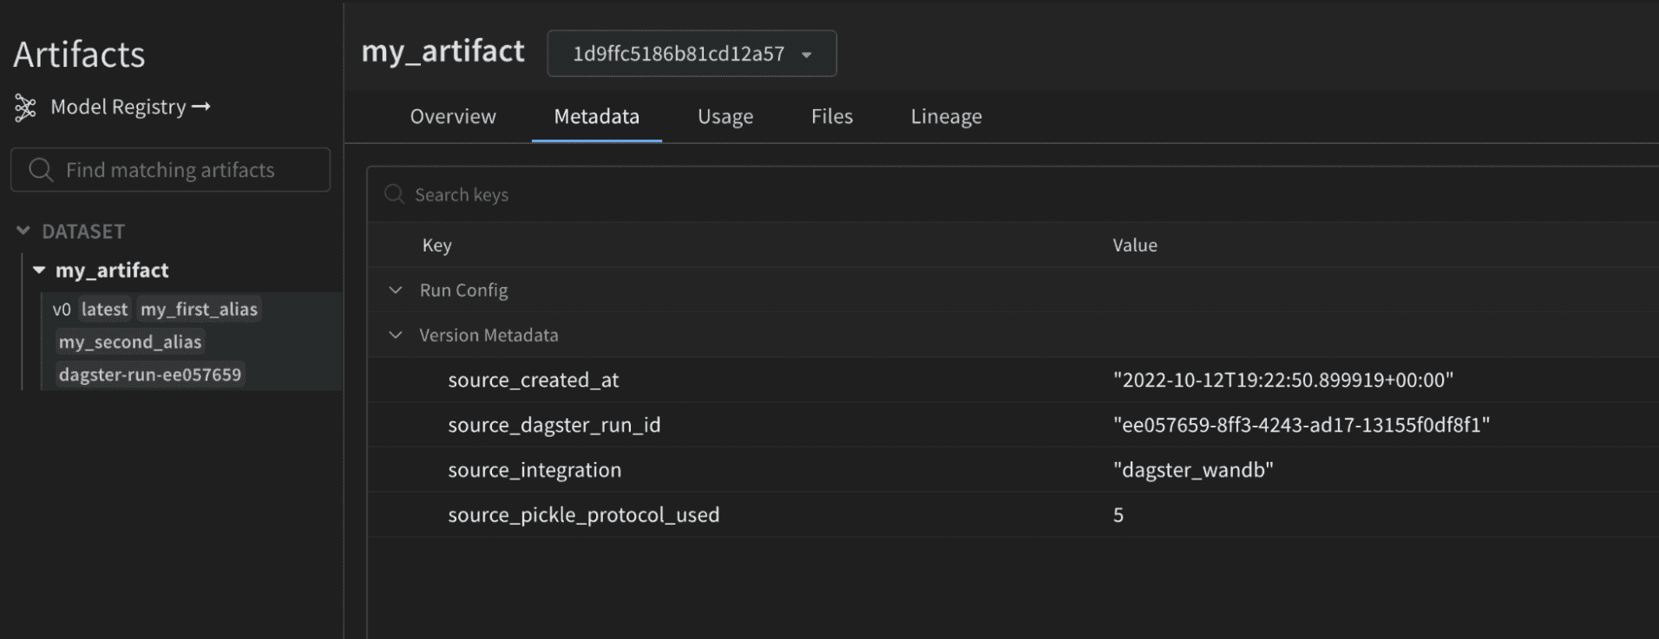This screenshot has height=639, width=1659.
Task: Click the latest alias tag
Action: (x=104, y=309)
